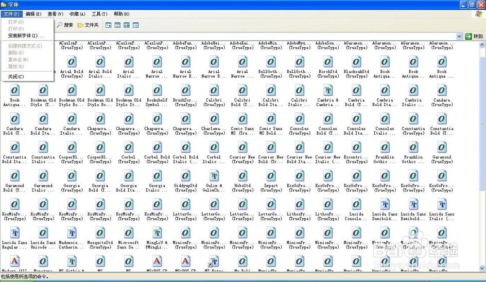Select the Impact font icon

pos(271,176)
